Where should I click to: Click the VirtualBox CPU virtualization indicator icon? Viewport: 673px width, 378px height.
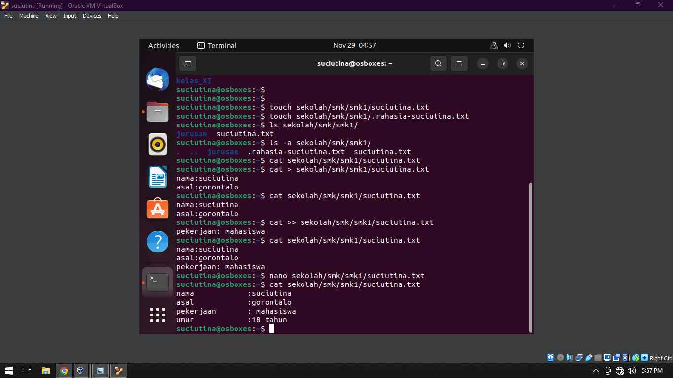coord(626,358)
